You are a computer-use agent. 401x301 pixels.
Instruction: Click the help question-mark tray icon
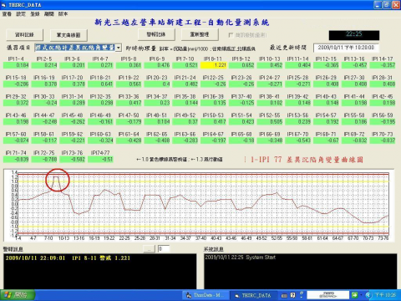pyautogui.click(x=292, y=295)
